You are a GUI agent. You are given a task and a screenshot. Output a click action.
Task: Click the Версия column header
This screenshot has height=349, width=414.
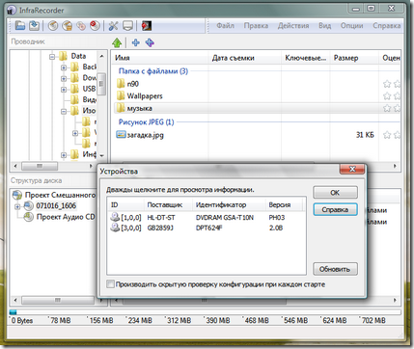[284, 204]
